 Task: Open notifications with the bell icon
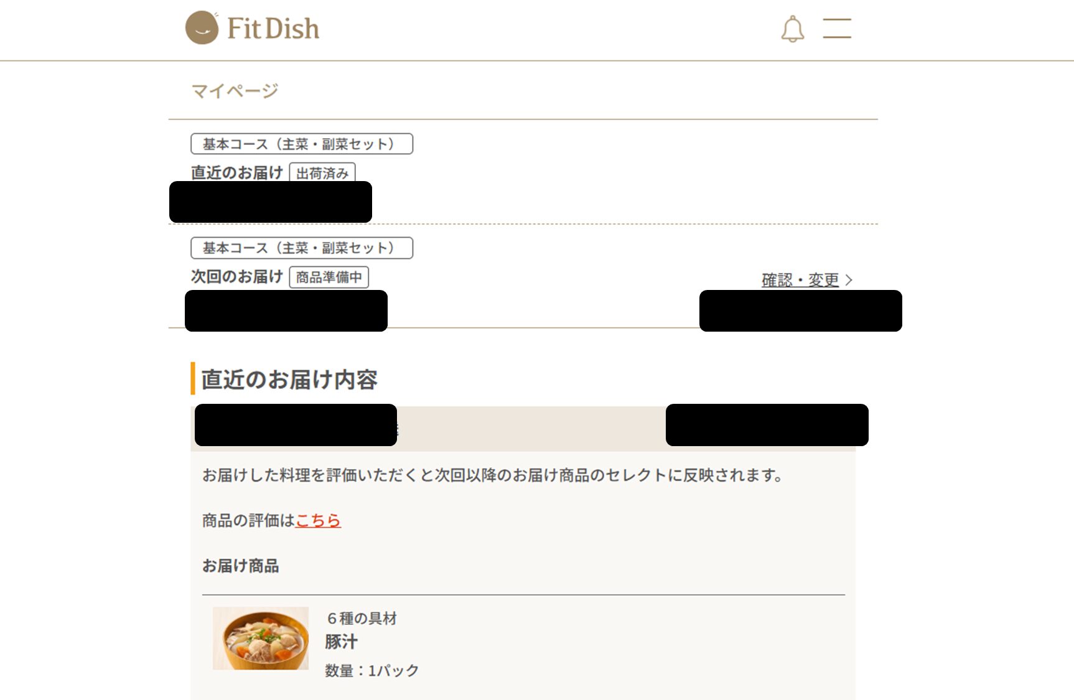tap(792, 29)
